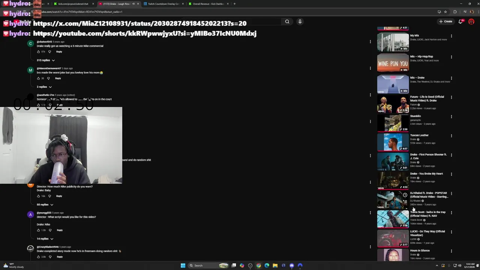Open Discord from the taskbar
This screenshot has height=270, width=480.
[292, 265]
